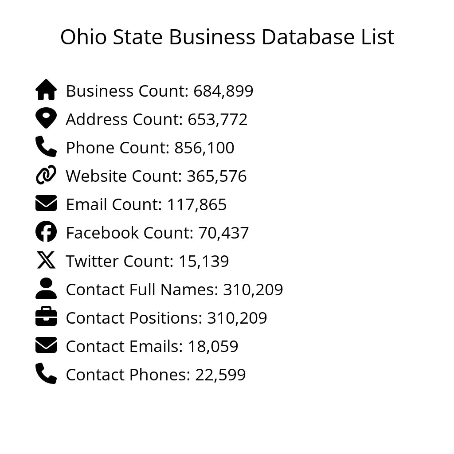
Task: Click the phone icon next to Phone Count
Action: (x=46, y=147)
